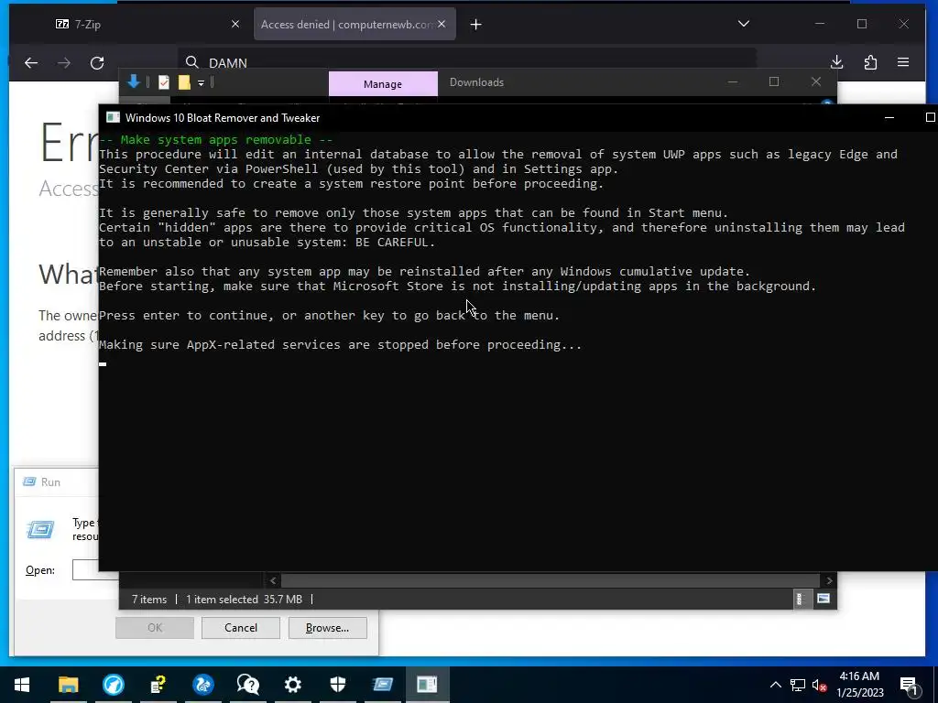Open browser downloads panel icon

click(837, 62)
